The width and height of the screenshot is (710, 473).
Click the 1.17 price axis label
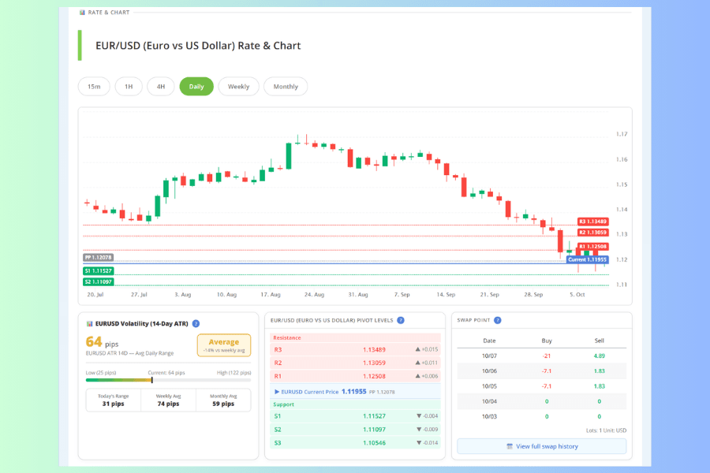click(x=622, y=134)
